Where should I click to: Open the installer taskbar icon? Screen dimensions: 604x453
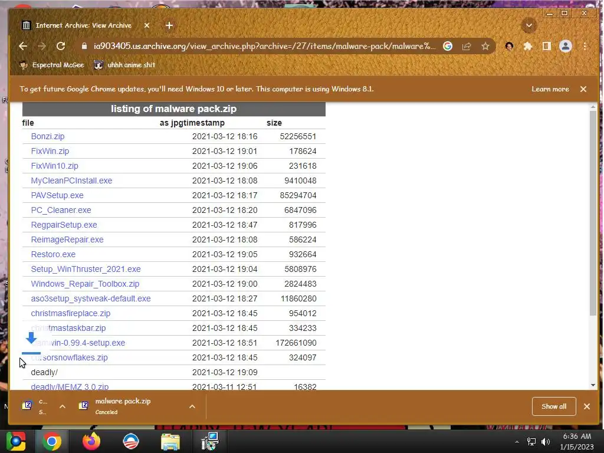coord(210,441)
